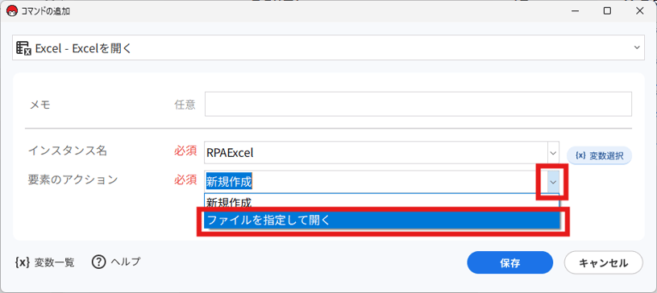Viewport: 657px width, 293px height.
Task: Click the app logo icon in title bar
Action: pos(12,11)
